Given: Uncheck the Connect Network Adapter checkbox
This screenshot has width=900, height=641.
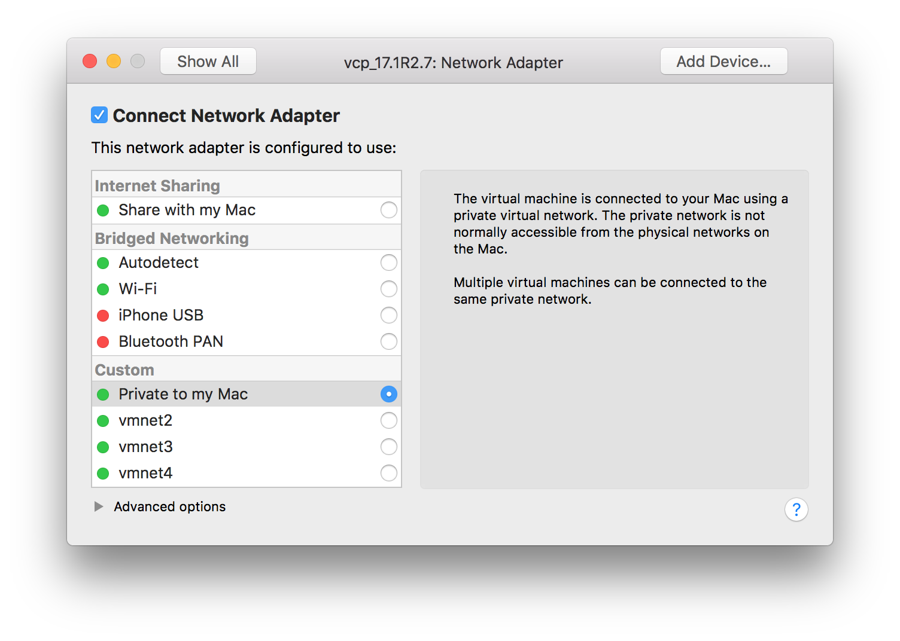Looking at the screenshot, I should pos(99,115).
